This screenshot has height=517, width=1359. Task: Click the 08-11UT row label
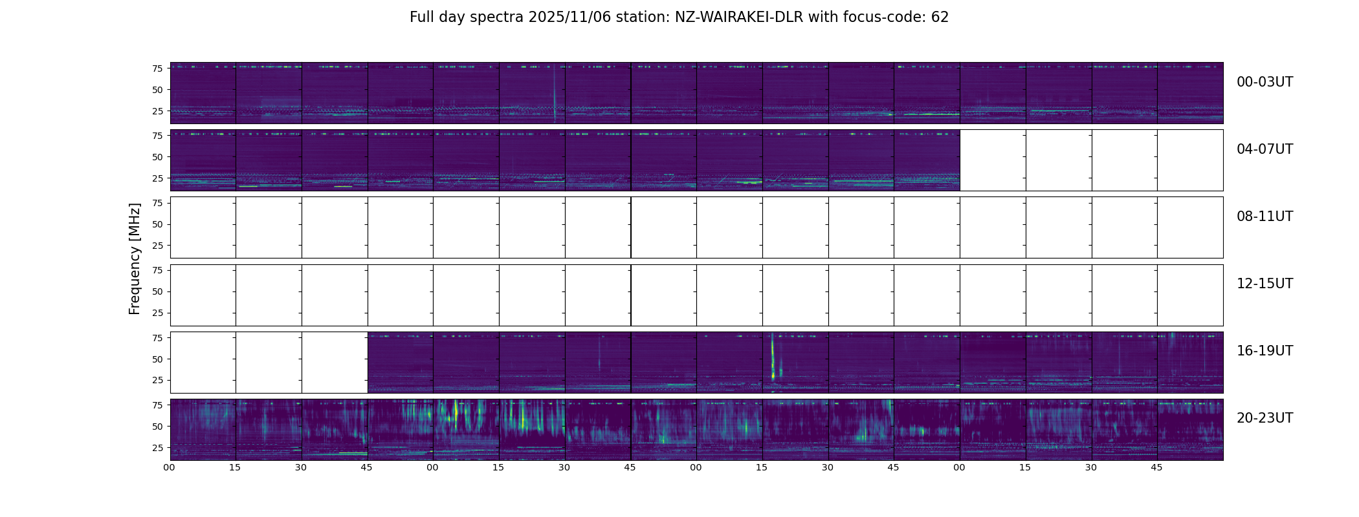coord(1265,216)
